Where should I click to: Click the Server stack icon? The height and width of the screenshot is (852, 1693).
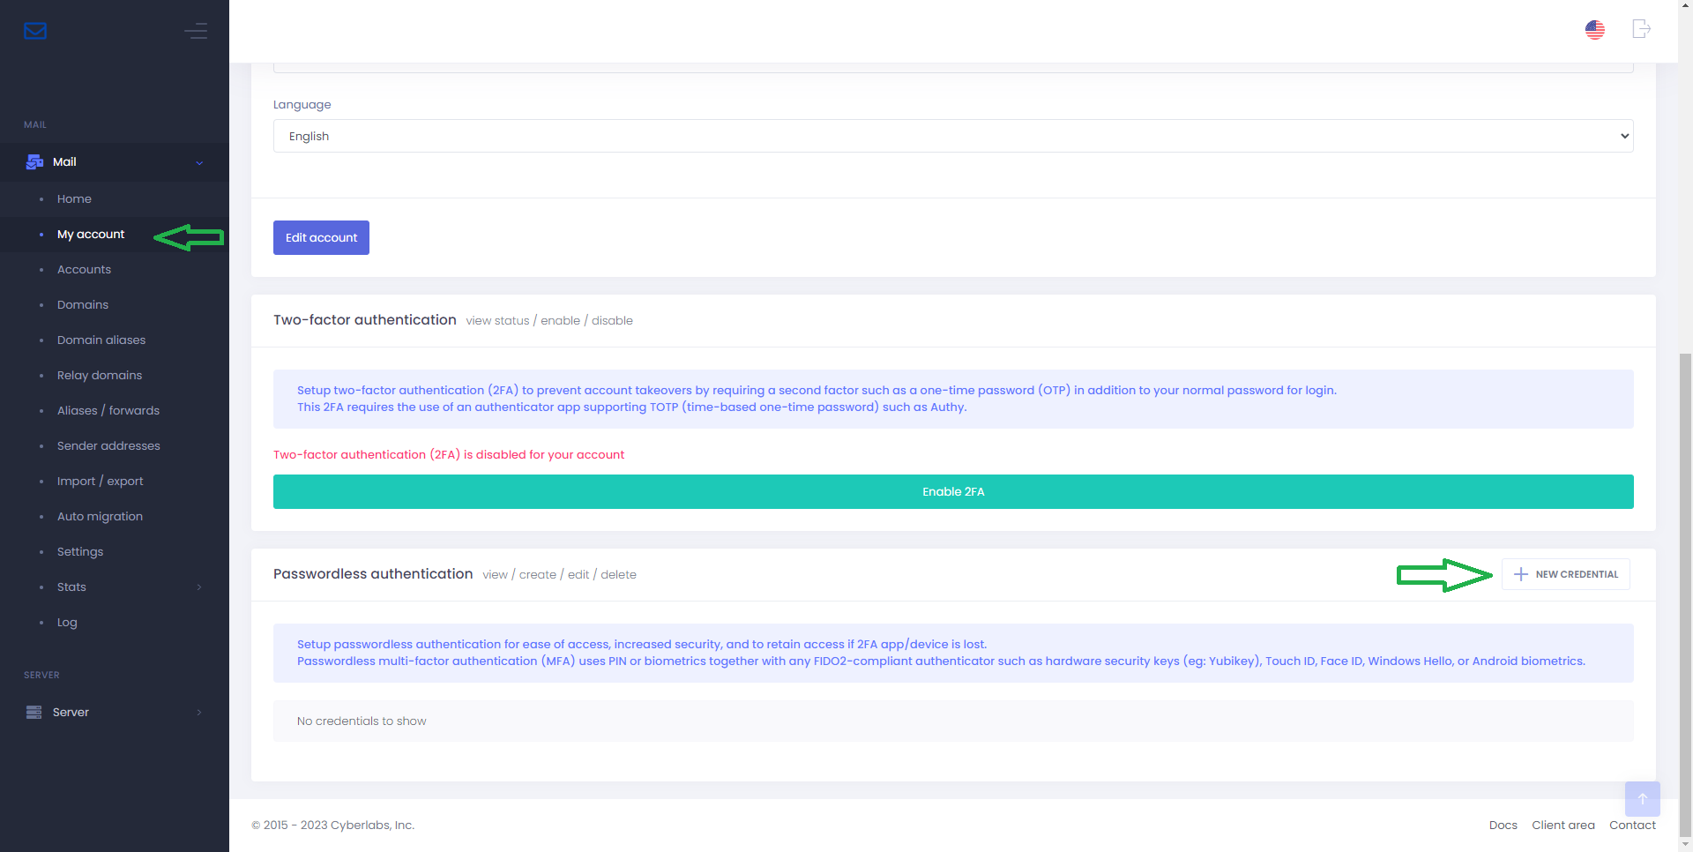click(34, 713)
